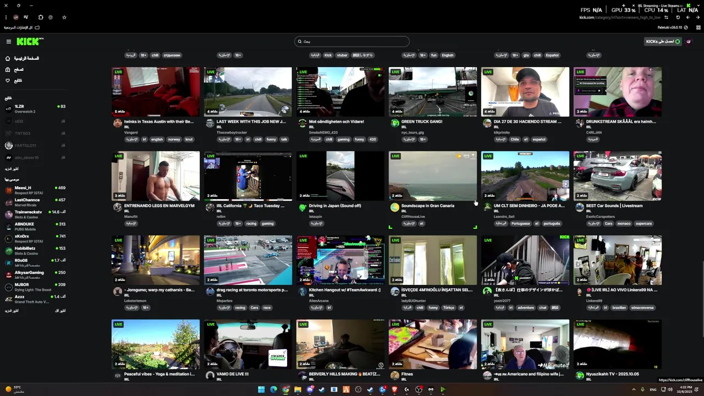Image resolution: width=704 pixels, height=396 pixels.
Task: Click the CliffHouseLive channel avatar
Action: point(394,207)
